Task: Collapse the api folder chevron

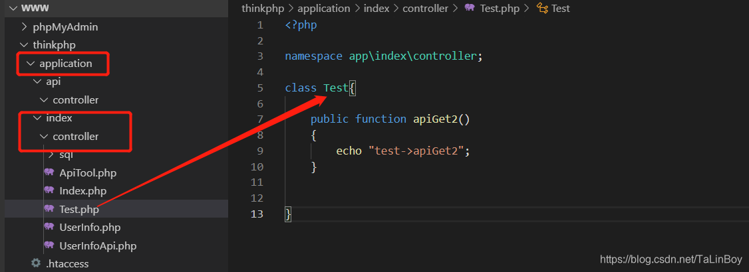Action: pyautogui.click(x=37, y=82)
